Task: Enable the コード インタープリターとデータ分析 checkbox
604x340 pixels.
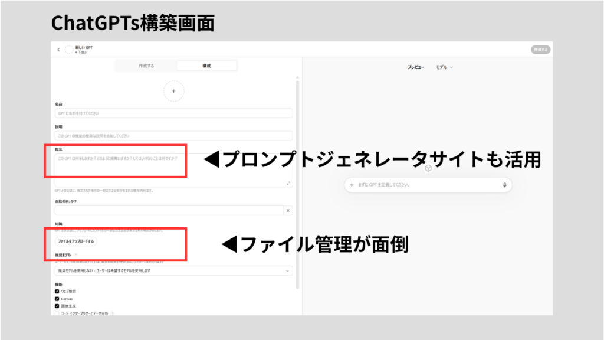Action: click(x=57, y=313)
